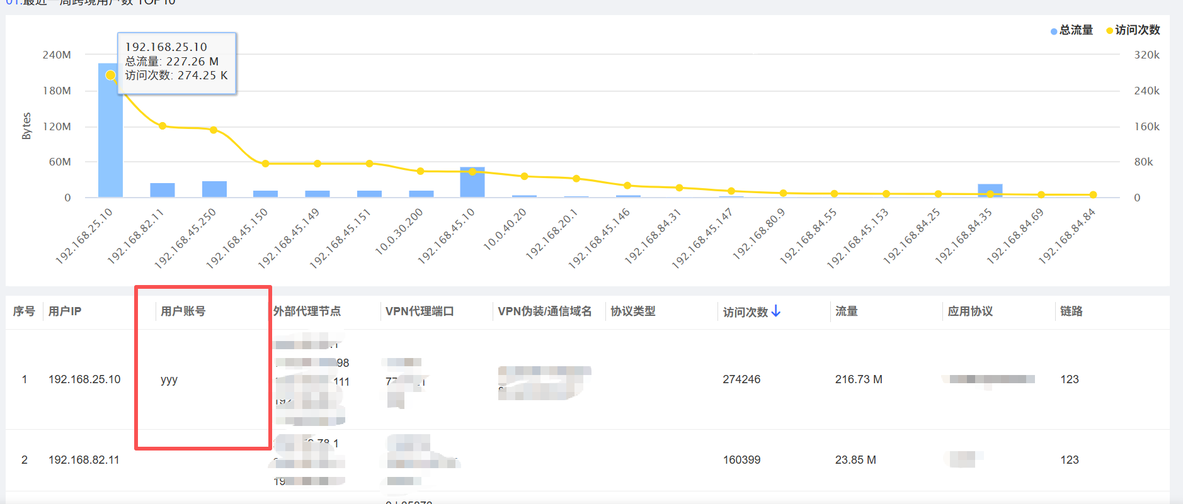The width and height of the screenshot is (1183, 504).
Task: Click the yellow line point at 192.168.82.11
Action: [x=163, y=126]
